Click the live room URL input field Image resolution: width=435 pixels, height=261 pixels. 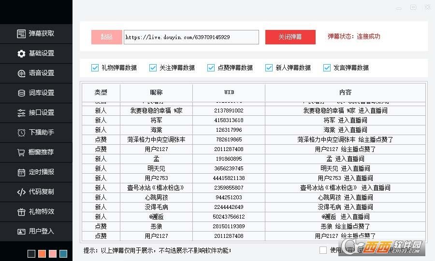[x=191, y=37]
